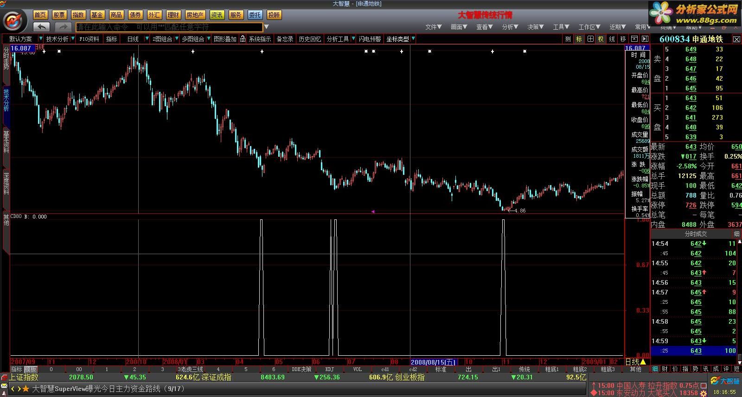Expand the 分析工具 dropdown arrow
742x397 pixels.
(x=353, y=39)
